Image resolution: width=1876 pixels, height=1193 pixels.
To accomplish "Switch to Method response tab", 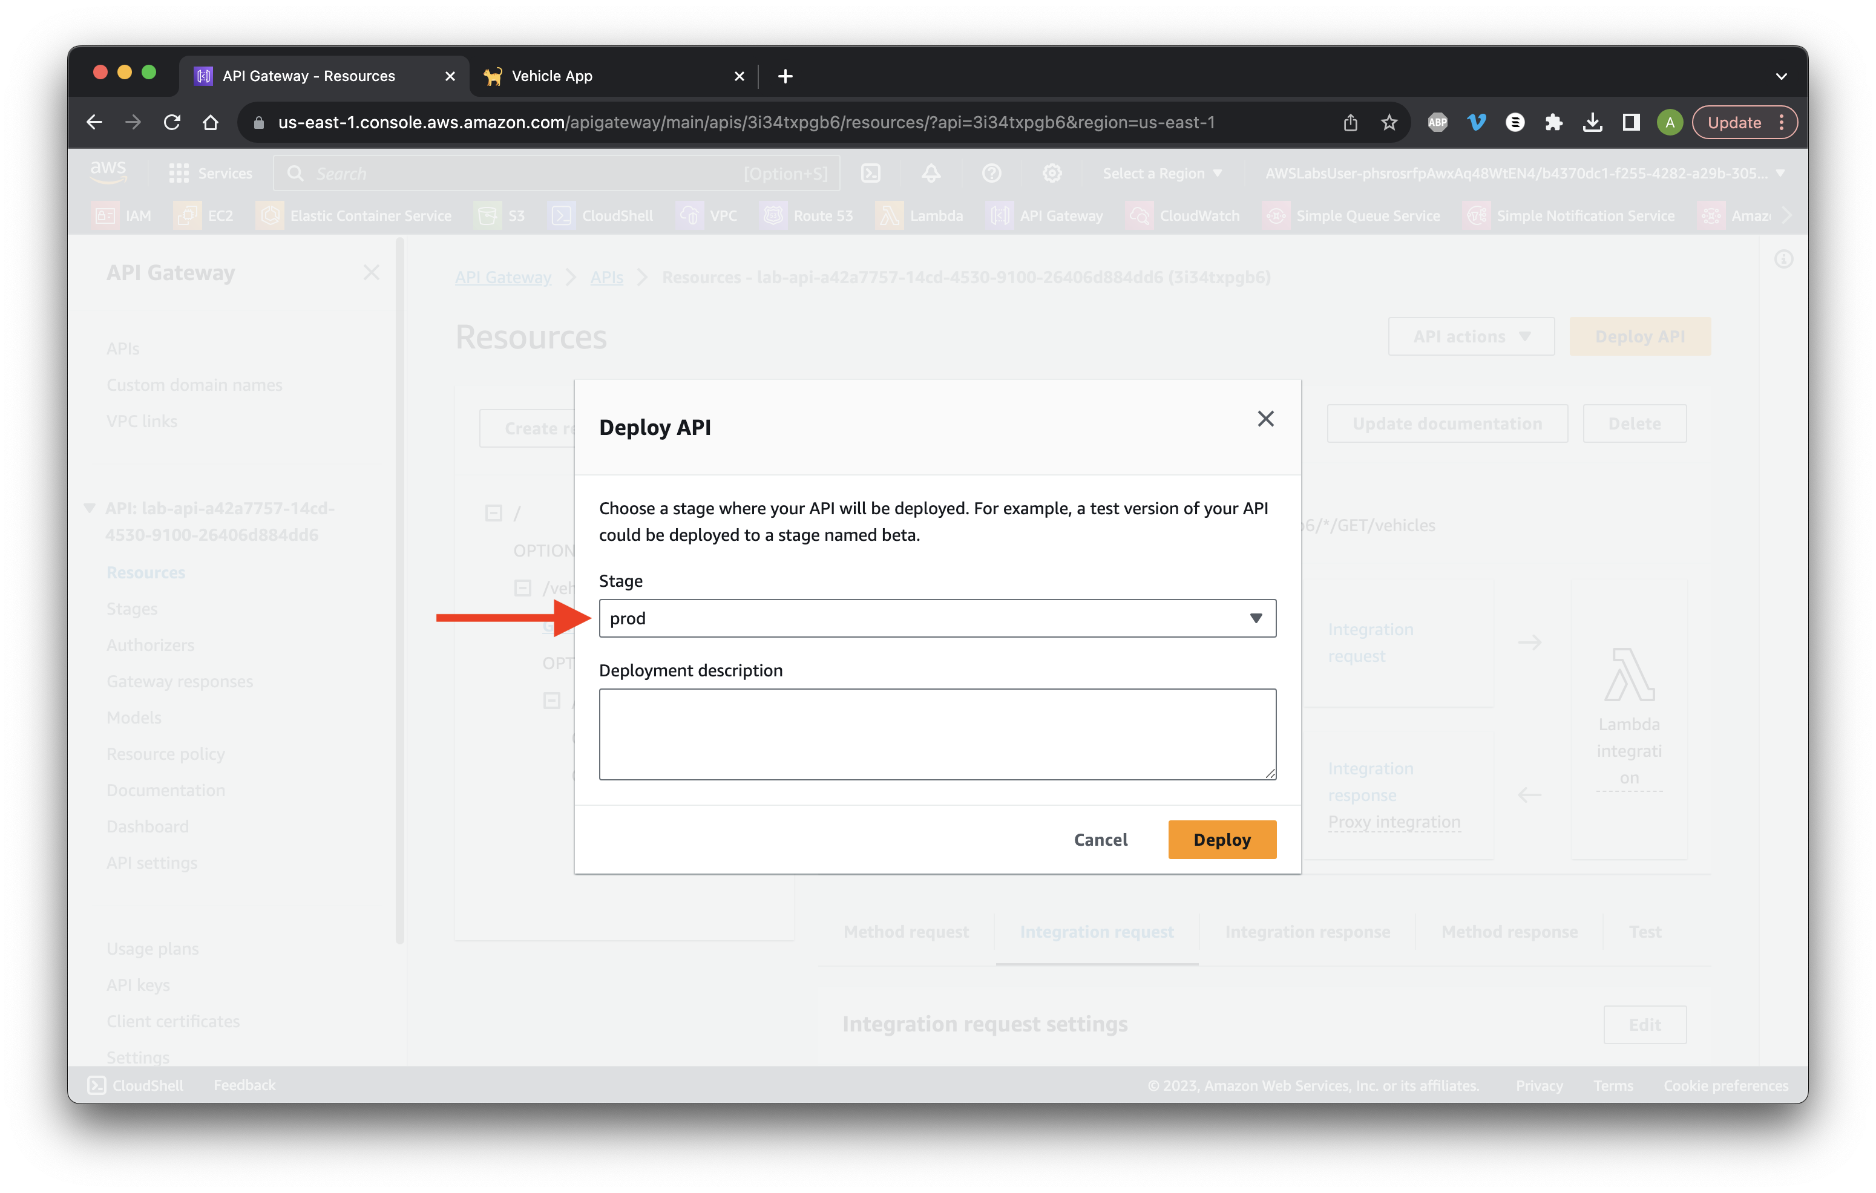I will click(x=1509, y=931).
